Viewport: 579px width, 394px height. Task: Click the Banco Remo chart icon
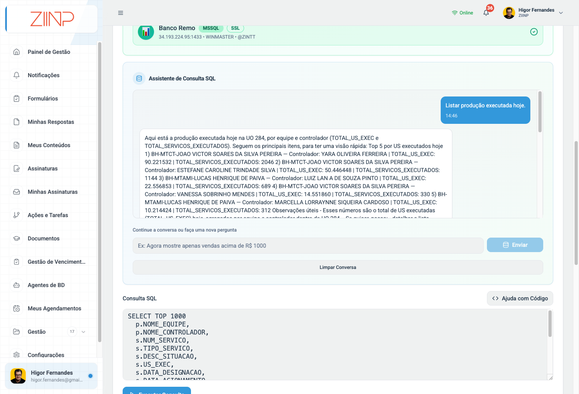tap(146, 32)
